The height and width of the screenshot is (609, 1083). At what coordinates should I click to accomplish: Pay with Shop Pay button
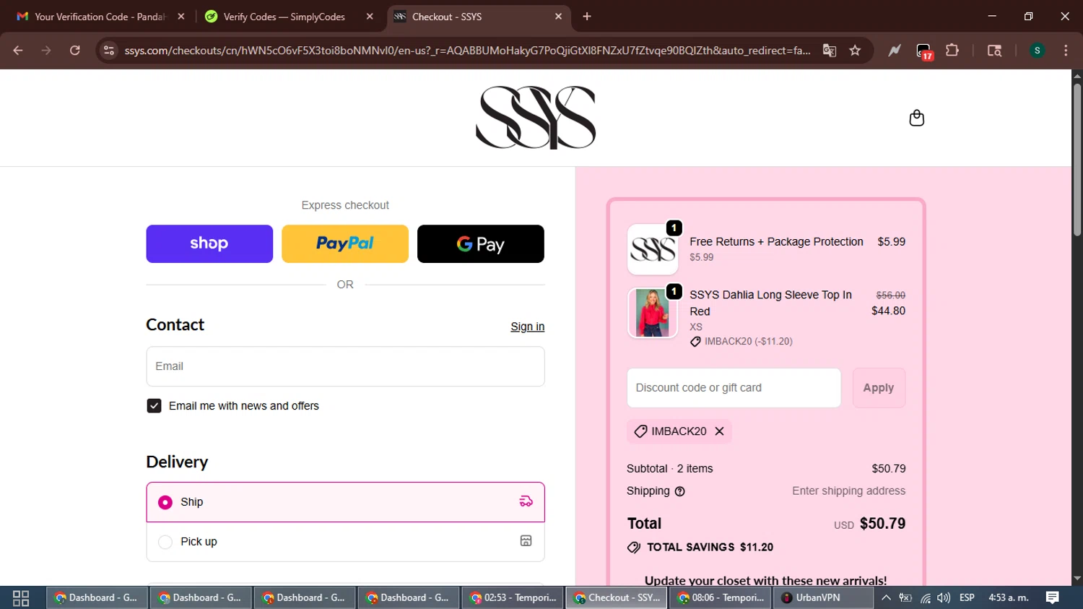209,243
